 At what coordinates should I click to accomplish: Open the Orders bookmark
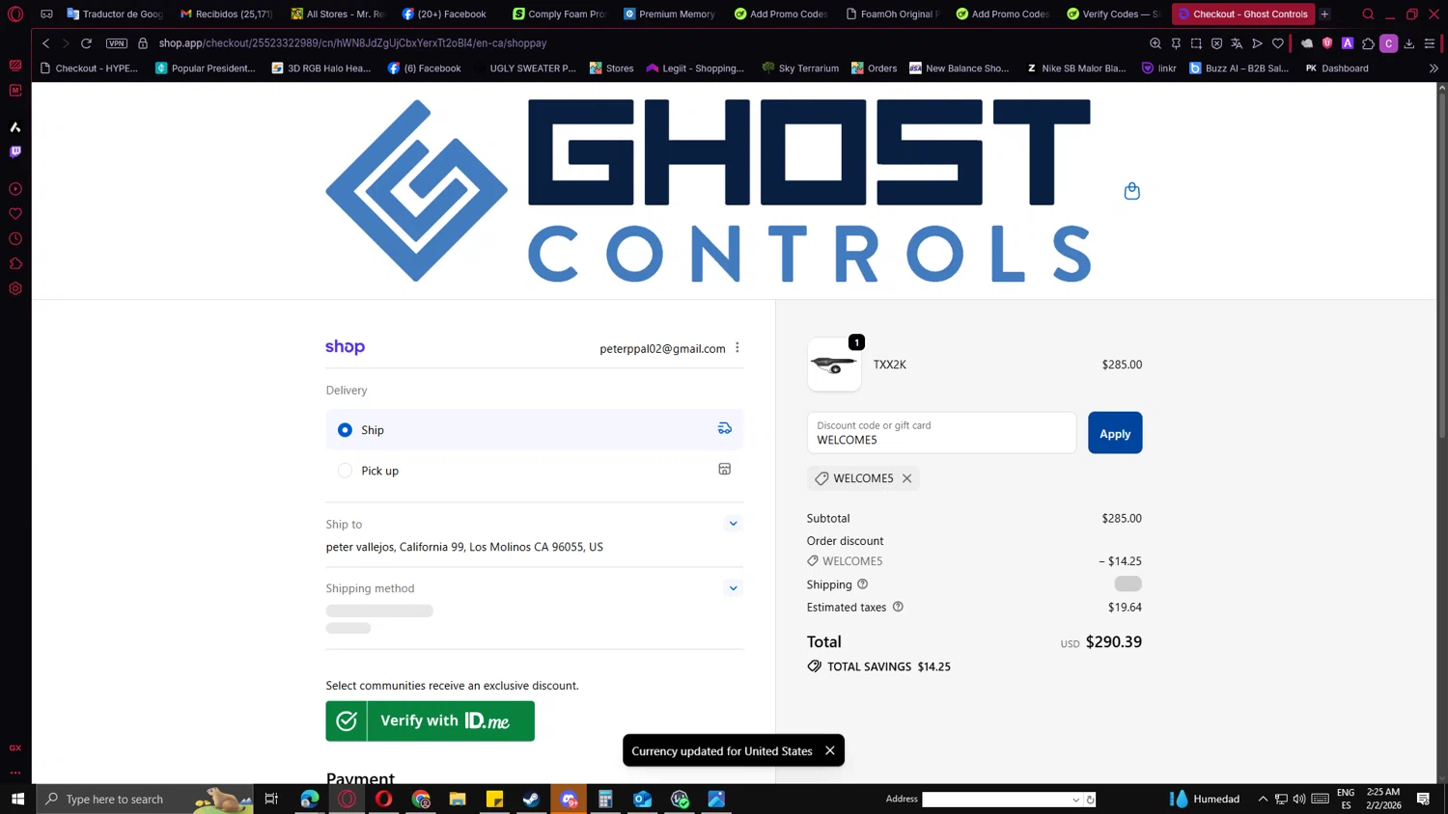[x=874, y=68]
